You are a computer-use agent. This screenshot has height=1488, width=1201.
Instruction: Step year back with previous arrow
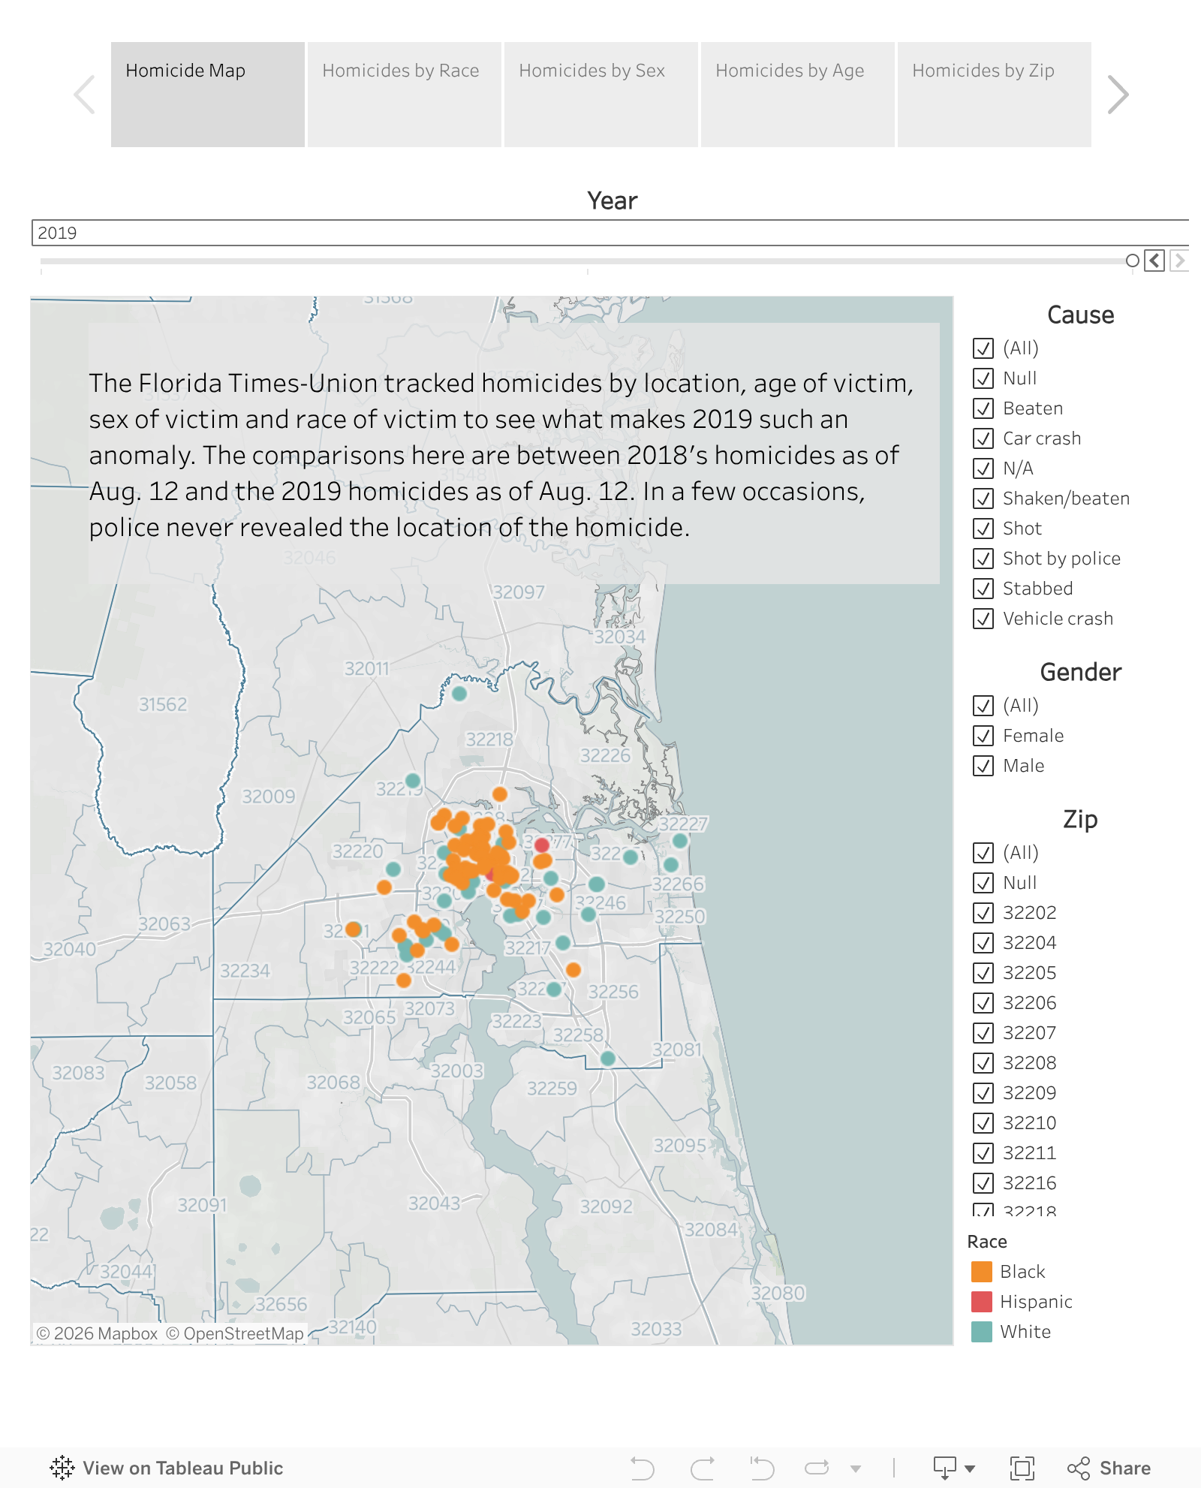[x=1154, y=261]
